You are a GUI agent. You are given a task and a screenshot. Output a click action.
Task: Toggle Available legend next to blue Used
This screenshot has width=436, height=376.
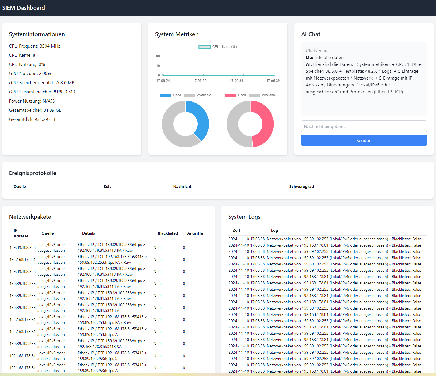tap(198, 95)
